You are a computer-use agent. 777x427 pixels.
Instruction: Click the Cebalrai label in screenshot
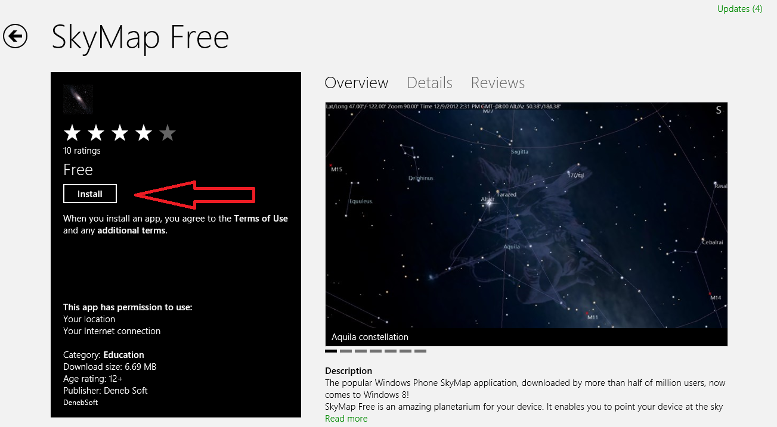(712, 243)
